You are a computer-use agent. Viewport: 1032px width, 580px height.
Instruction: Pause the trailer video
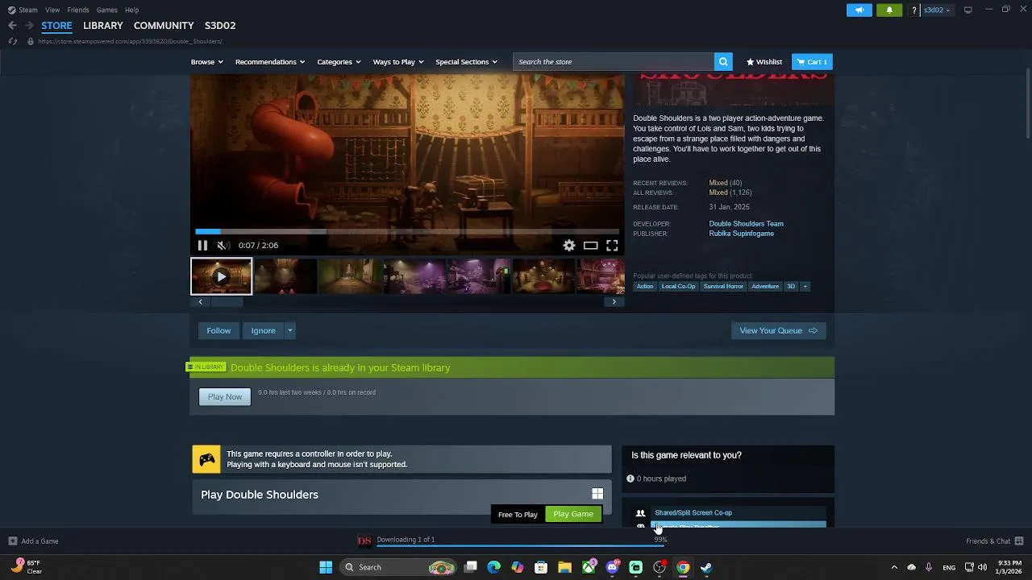pos(202,246)
